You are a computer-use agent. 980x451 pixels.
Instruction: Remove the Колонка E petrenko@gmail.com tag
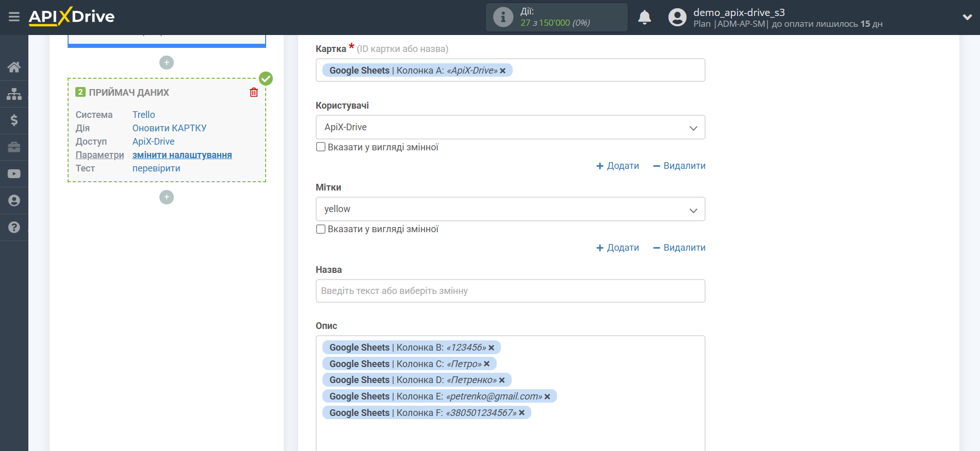547,397
